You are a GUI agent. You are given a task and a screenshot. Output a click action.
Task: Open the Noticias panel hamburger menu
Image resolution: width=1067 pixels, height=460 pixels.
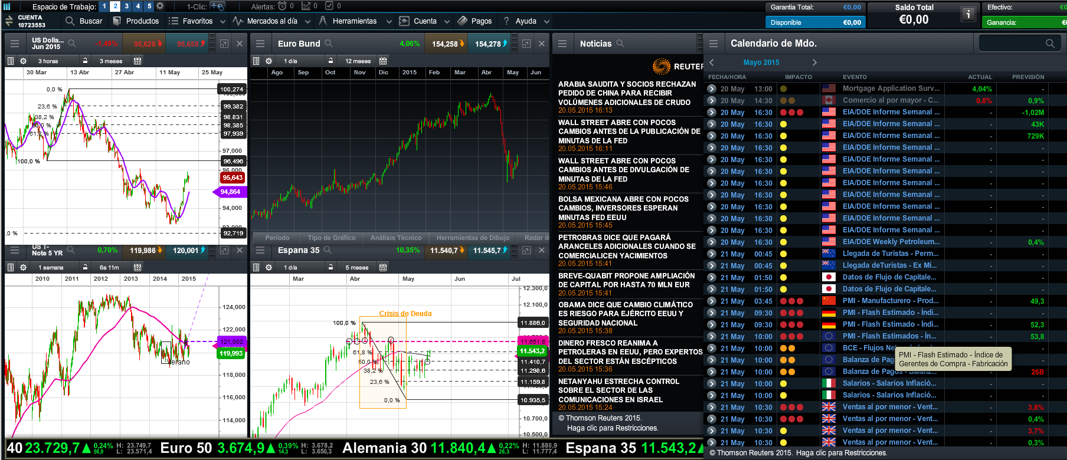tap(562, 44)
